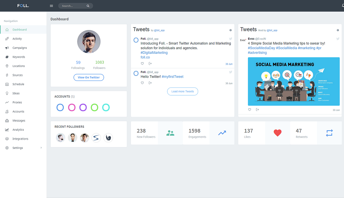344x198 pixels.
Task: Select the pink account circle
Action: click(x=72, y=108)
